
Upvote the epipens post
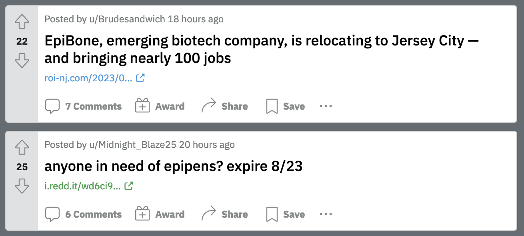[x=22, y=147]
